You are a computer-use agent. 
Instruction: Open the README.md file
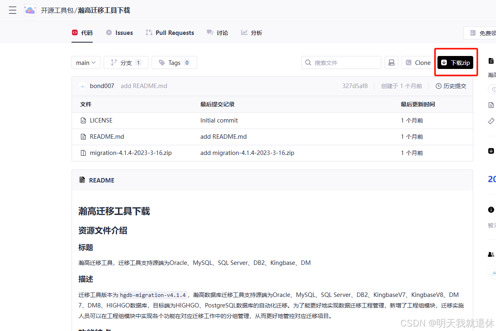[x=107, y=137]
